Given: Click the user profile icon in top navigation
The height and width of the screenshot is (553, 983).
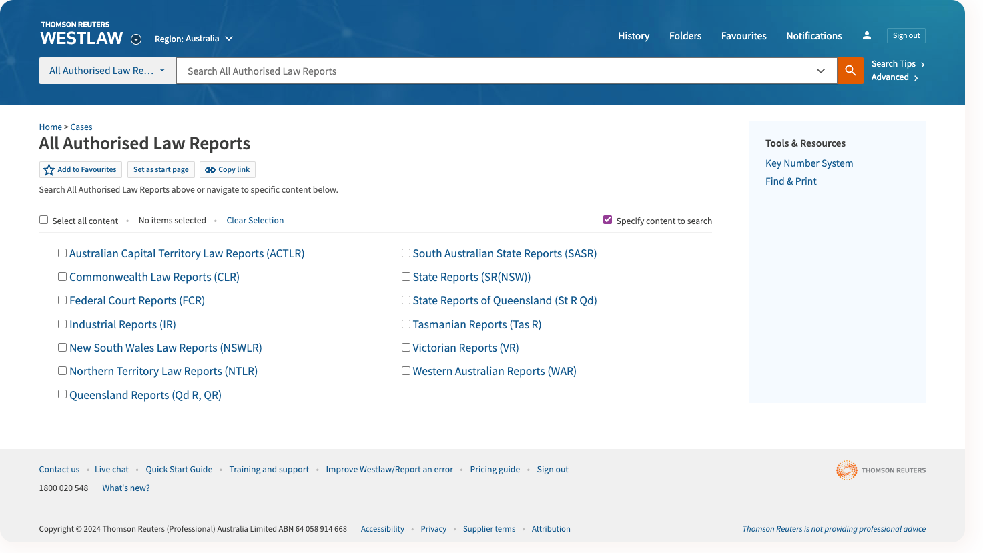Looking at the screenshot, I should 866,35.
